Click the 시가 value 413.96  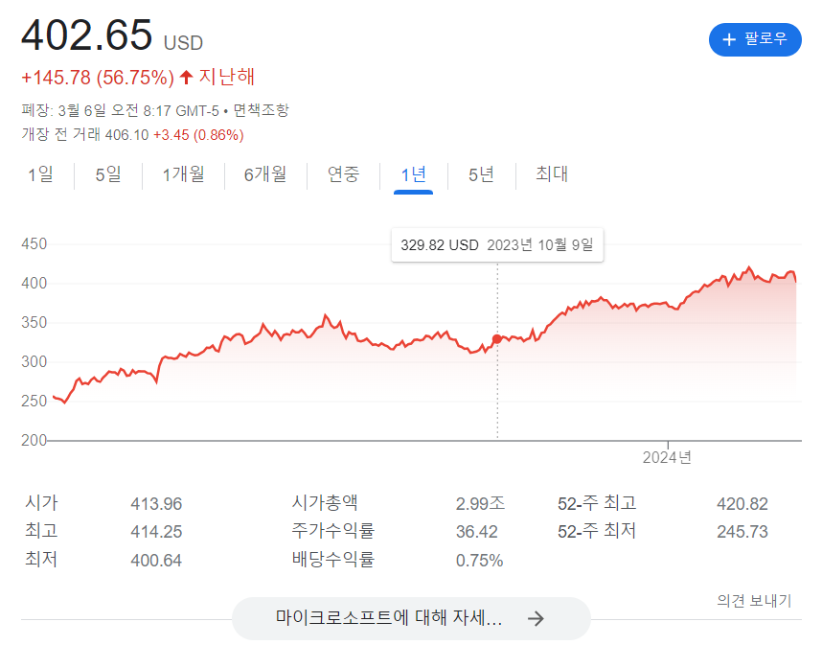[156, 504]
